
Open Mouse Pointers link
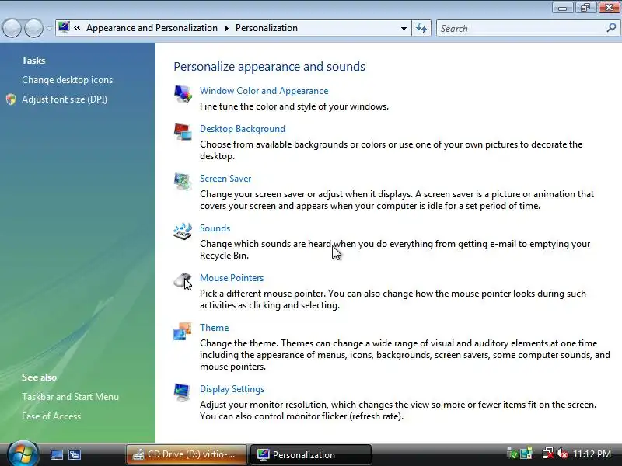click(x=232, y=278)
